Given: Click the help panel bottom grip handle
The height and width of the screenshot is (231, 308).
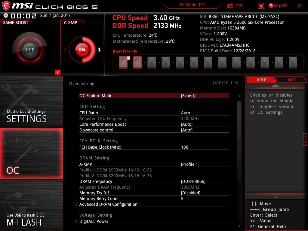Looking at the screenshot, I should click(276, 196).
